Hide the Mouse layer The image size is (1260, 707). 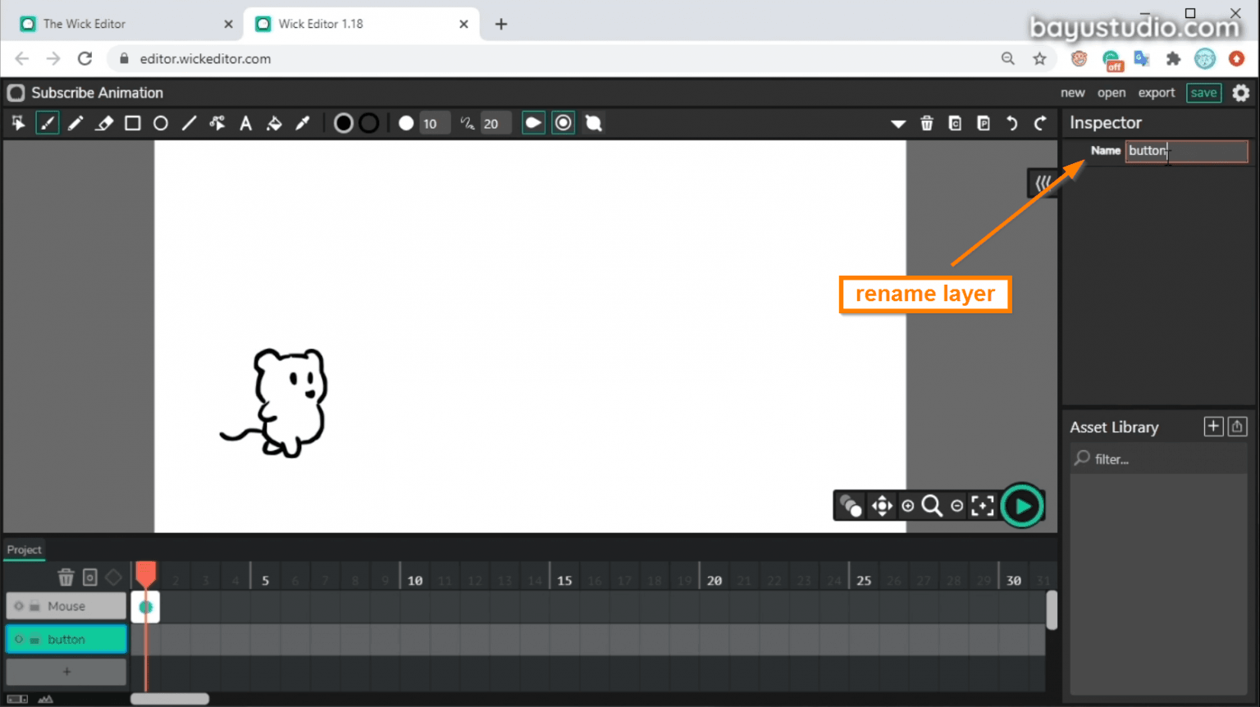(x=19, y=606)
